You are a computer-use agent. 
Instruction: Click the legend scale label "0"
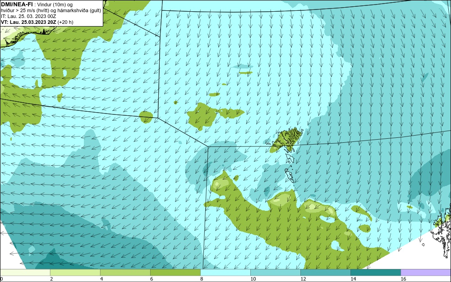click(1, 279)
